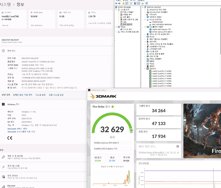221x188 pixels.
Task: Click the info icon next to 최고
Action: click(x=129, y=157)
